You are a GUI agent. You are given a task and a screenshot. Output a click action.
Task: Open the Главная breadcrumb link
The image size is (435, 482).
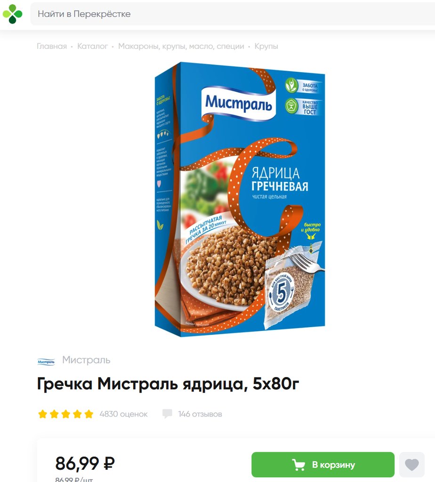coord(52,46)
